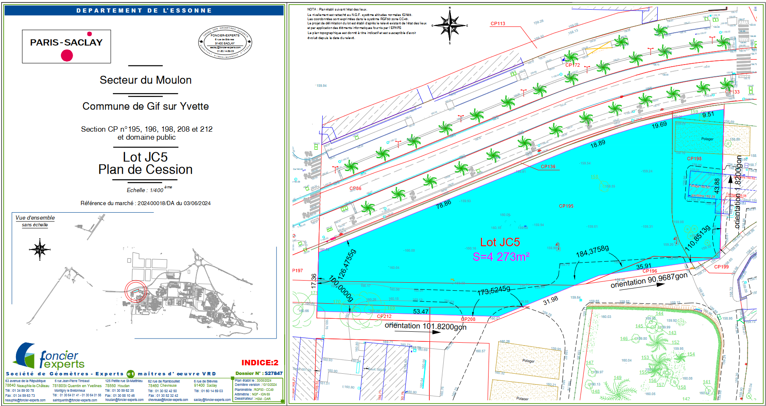Click boundary dimension '31.98'
766x406 pixels.
(550, 300)
